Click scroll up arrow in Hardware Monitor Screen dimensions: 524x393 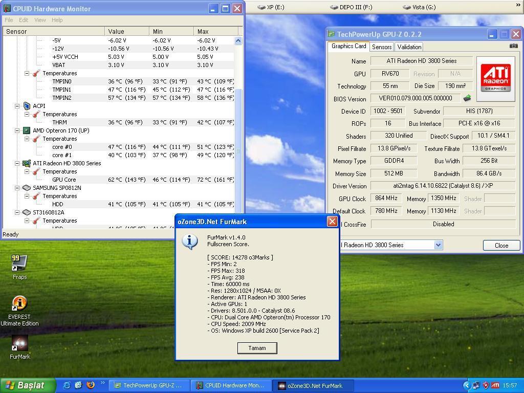click(x=238, y=41)
